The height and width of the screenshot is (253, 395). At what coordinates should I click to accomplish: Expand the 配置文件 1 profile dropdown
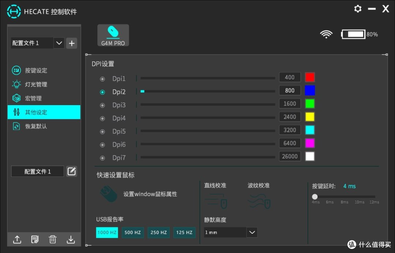pos(59,43)
